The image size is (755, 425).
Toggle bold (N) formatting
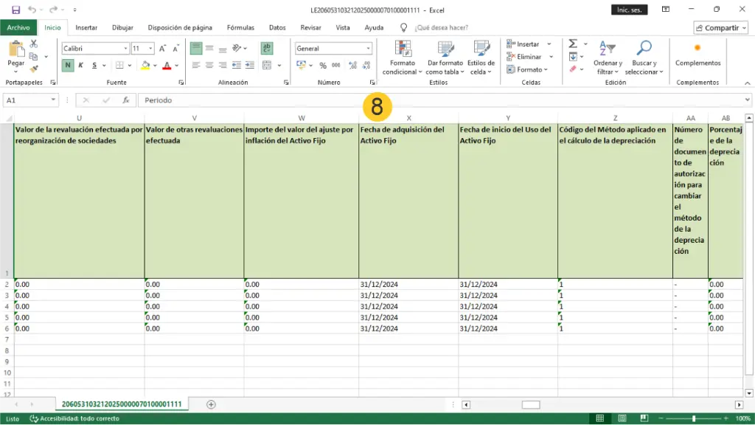click(x=68, y=66)
